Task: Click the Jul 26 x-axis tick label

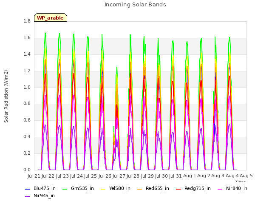Action: click(105, 176)
